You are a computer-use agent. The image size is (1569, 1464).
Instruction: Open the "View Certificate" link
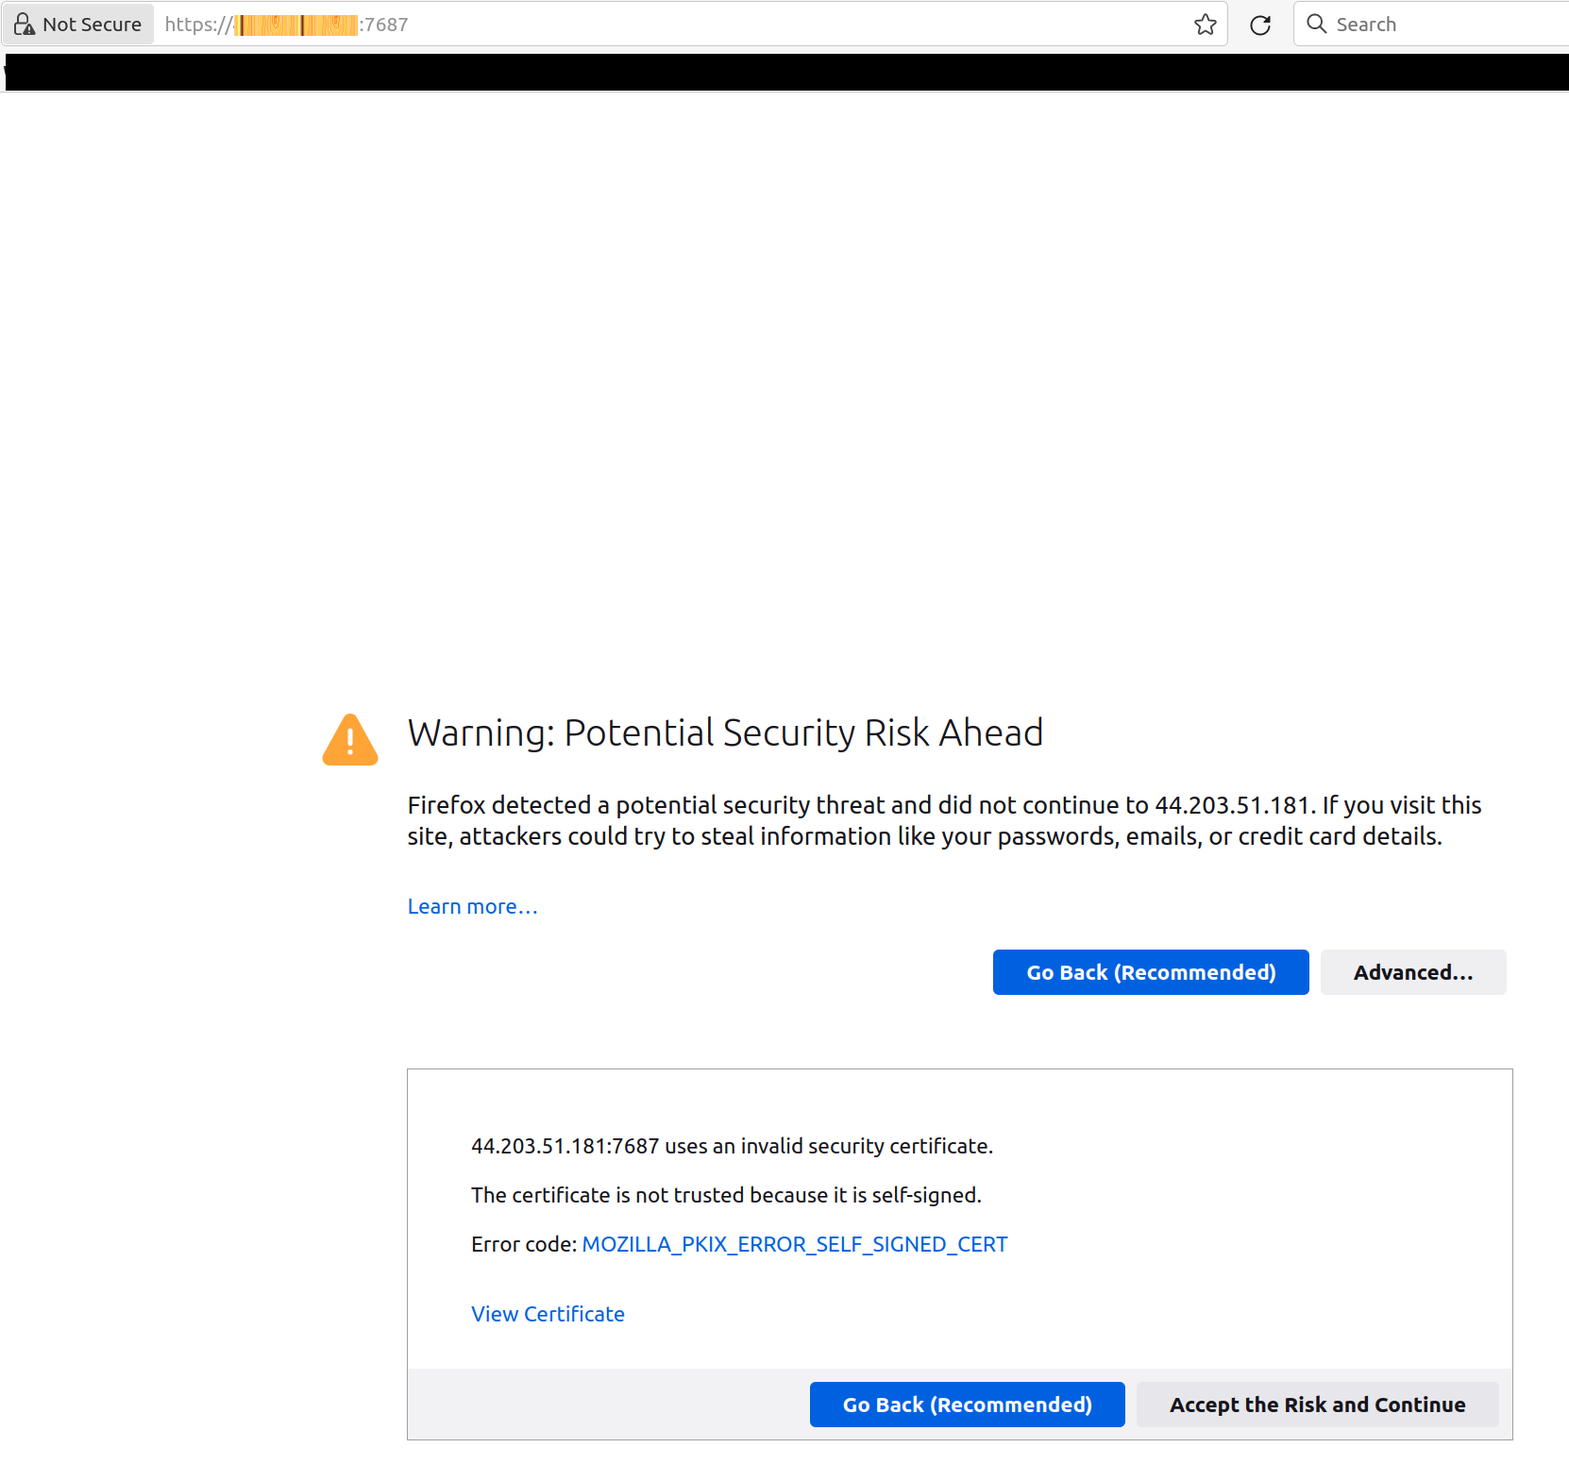pos(548,1314)
